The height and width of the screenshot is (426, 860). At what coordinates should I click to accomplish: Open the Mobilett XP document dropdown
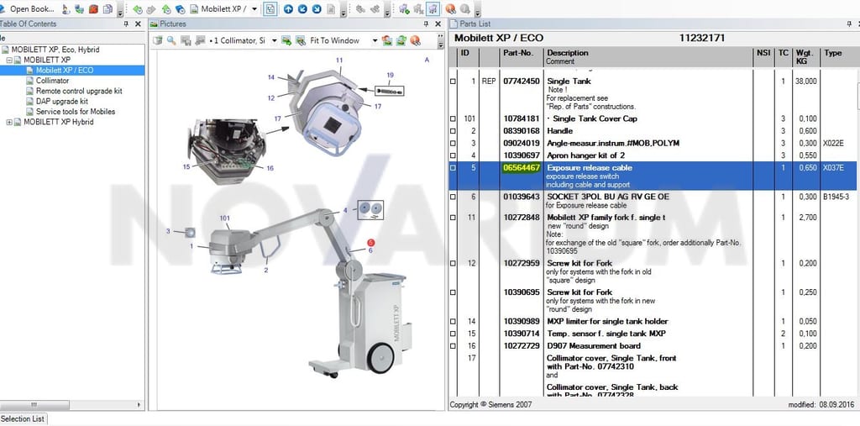click(x=254, y=9)
